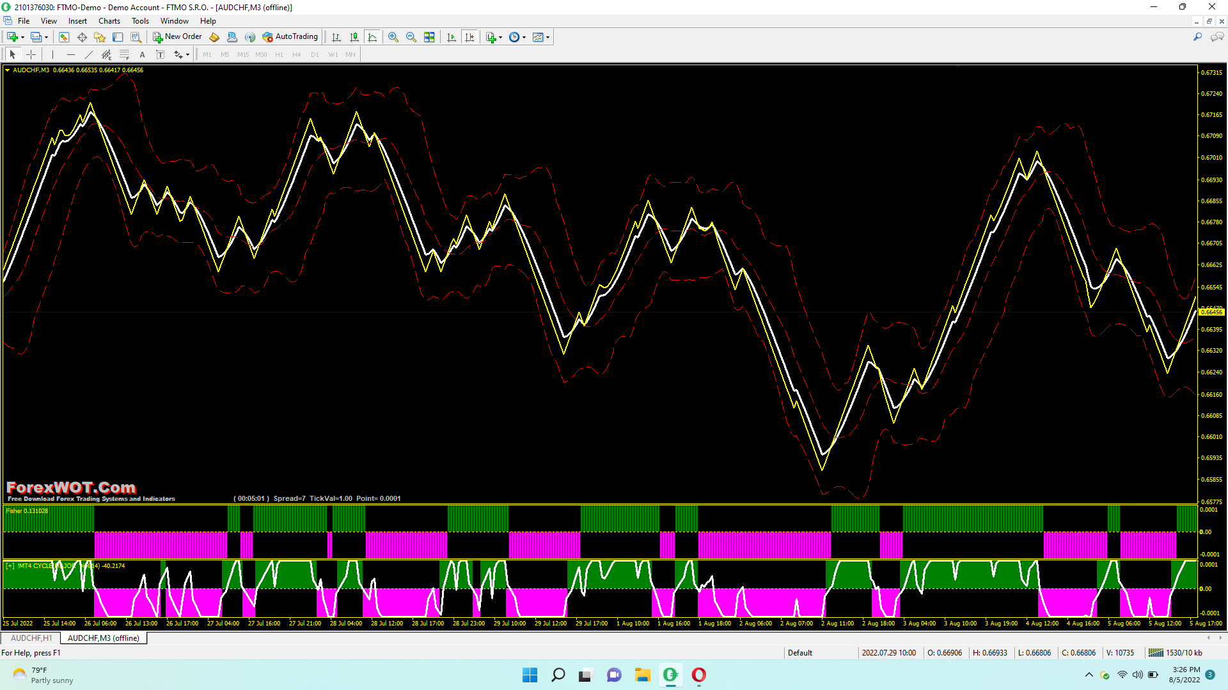The height and width of the screenshot is (690, 1228).
Task: Click the ForexWOT.Com logo link
Action: (71, 488)
